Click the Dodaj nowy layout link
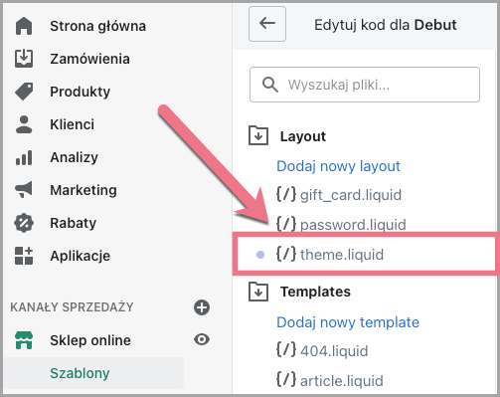The height and width of the screenshot is (397, 500). point(338,166)
